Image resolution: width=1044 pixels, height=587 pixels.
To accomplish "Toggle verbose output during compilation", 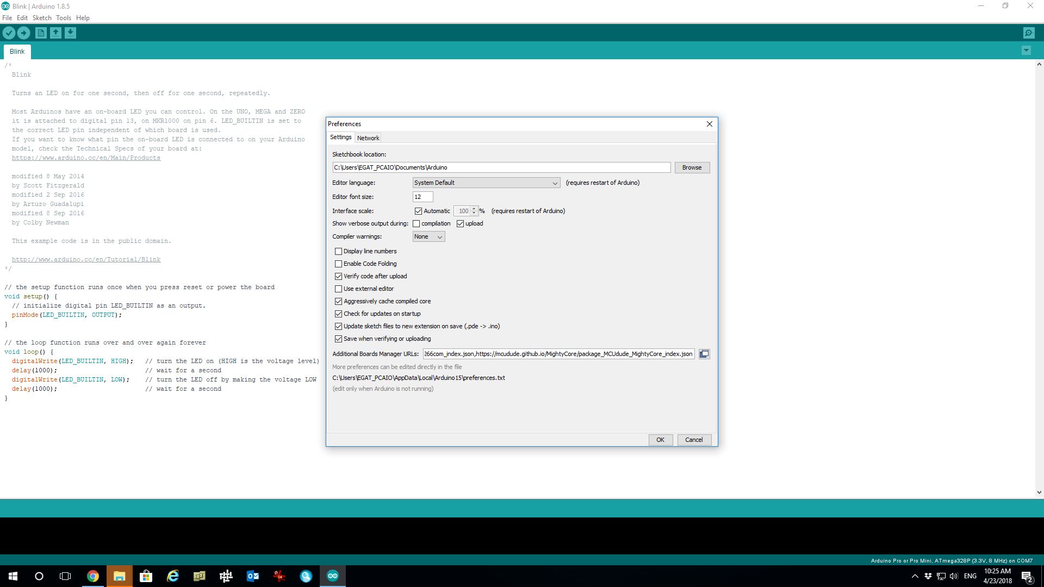I will pyautogui.click(x=417, y=223).
